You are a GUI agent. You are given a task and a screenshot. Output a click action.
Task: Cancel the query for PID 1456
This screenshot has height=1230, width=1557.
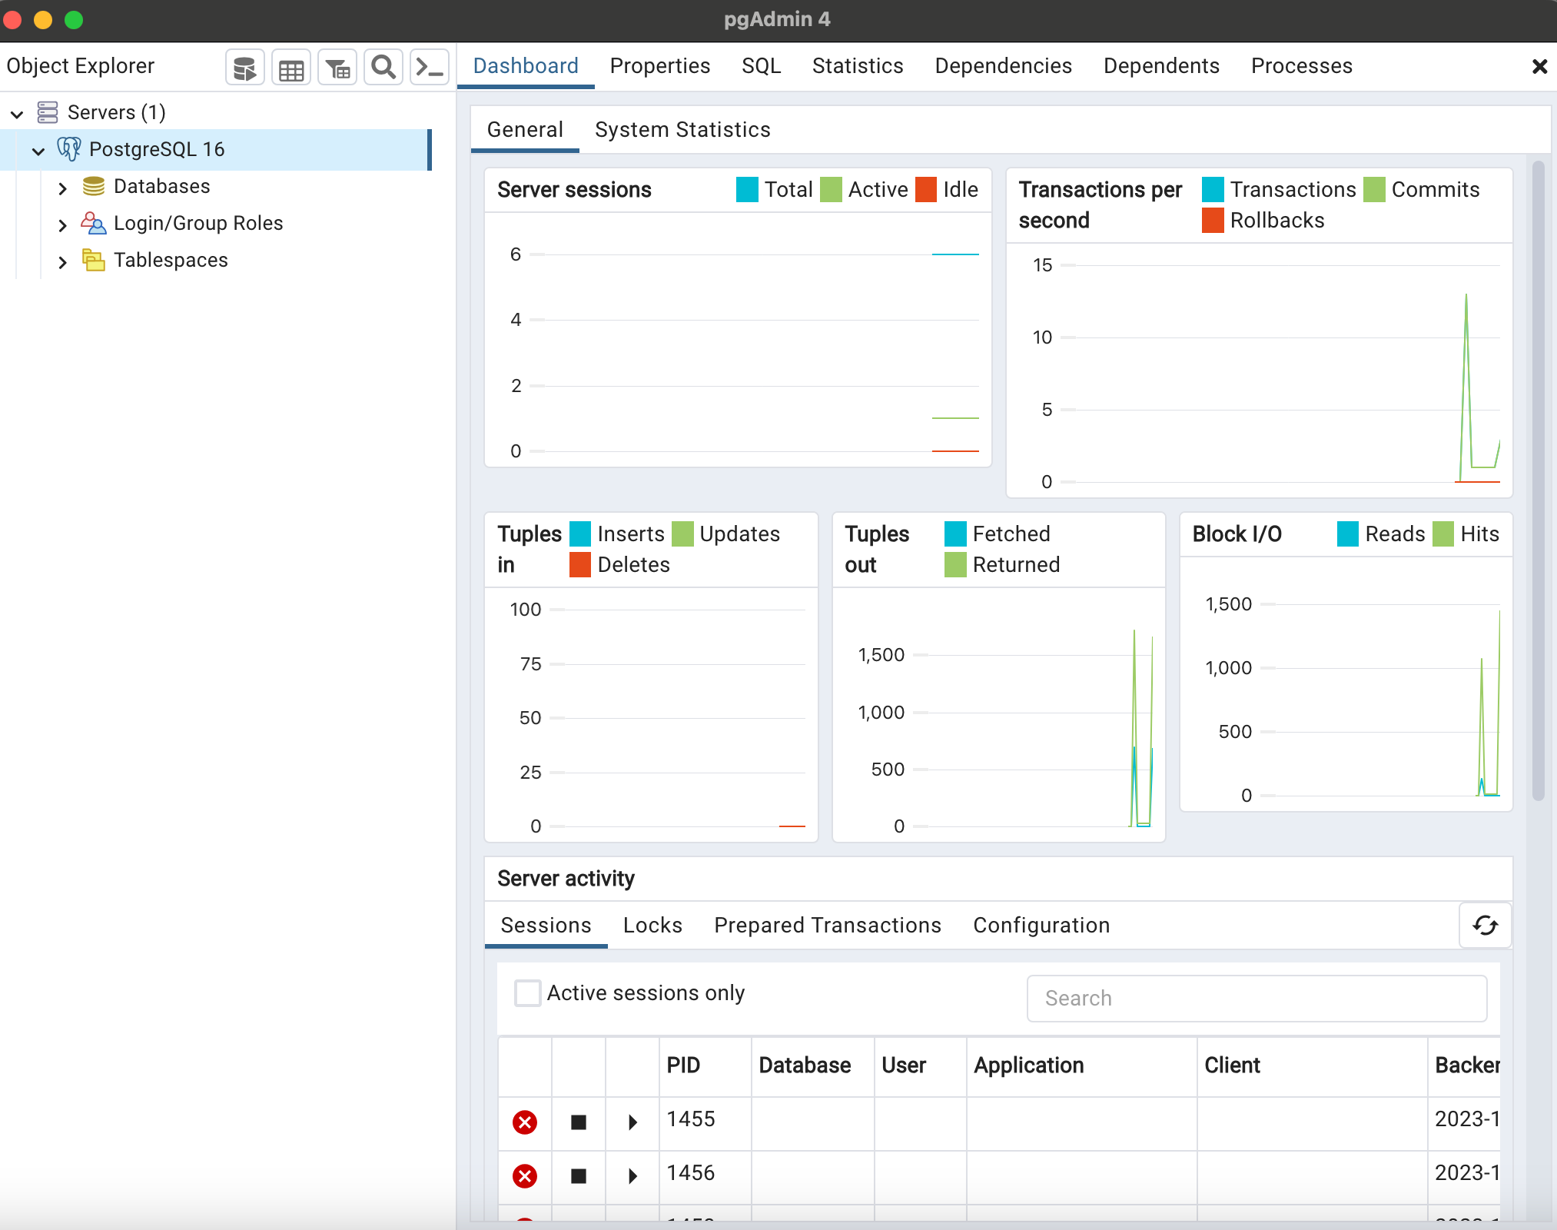coord(579,1175)
